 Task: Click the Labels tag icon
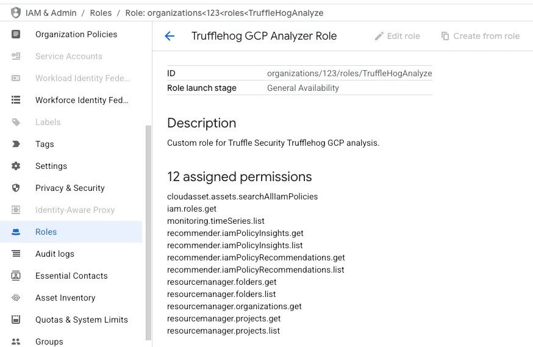click(x=16, y=122)
